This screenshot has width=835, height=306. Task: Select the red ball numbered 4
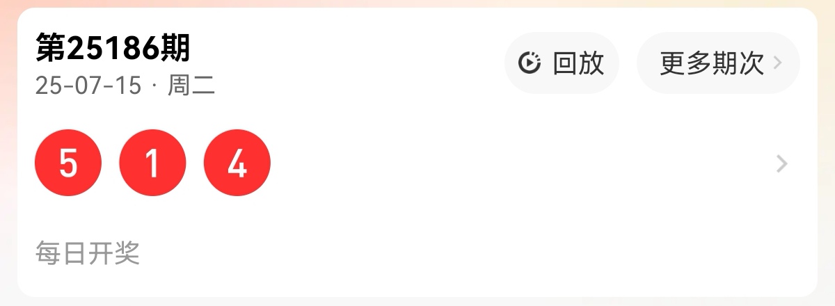coord(237,163)
